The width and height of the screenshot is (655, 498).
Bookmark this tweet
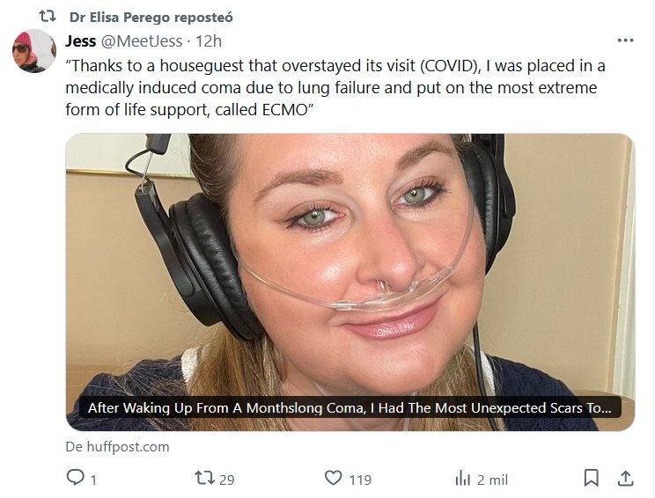(x=592, y=479)
